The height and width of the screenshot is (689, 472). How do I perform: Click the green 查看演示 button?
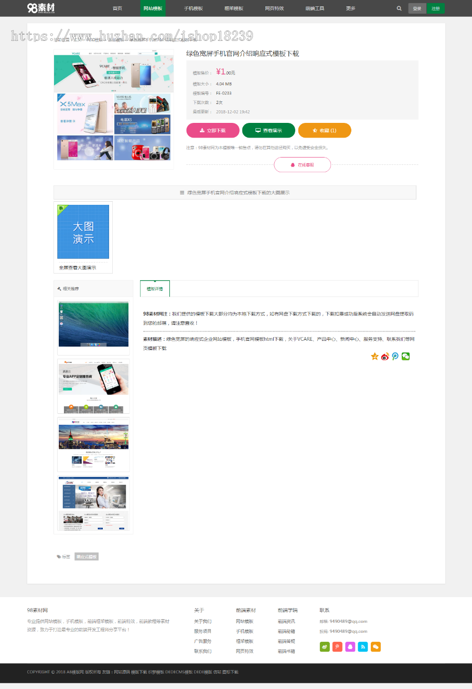pos(269,130)
